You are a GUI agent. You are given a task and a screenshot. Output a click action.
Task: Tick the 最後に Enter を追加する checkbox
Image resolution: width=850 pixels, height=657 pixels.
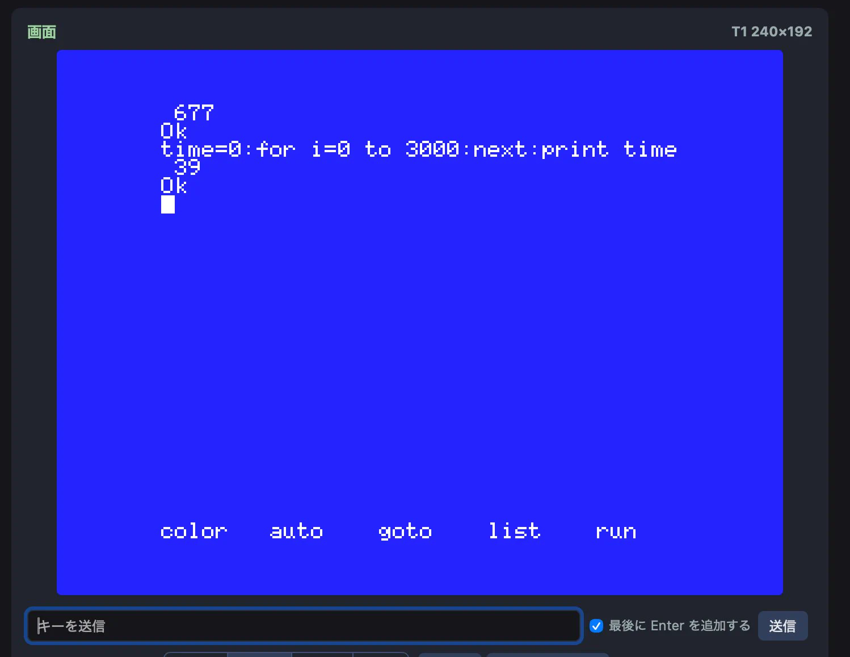(596, 626)
